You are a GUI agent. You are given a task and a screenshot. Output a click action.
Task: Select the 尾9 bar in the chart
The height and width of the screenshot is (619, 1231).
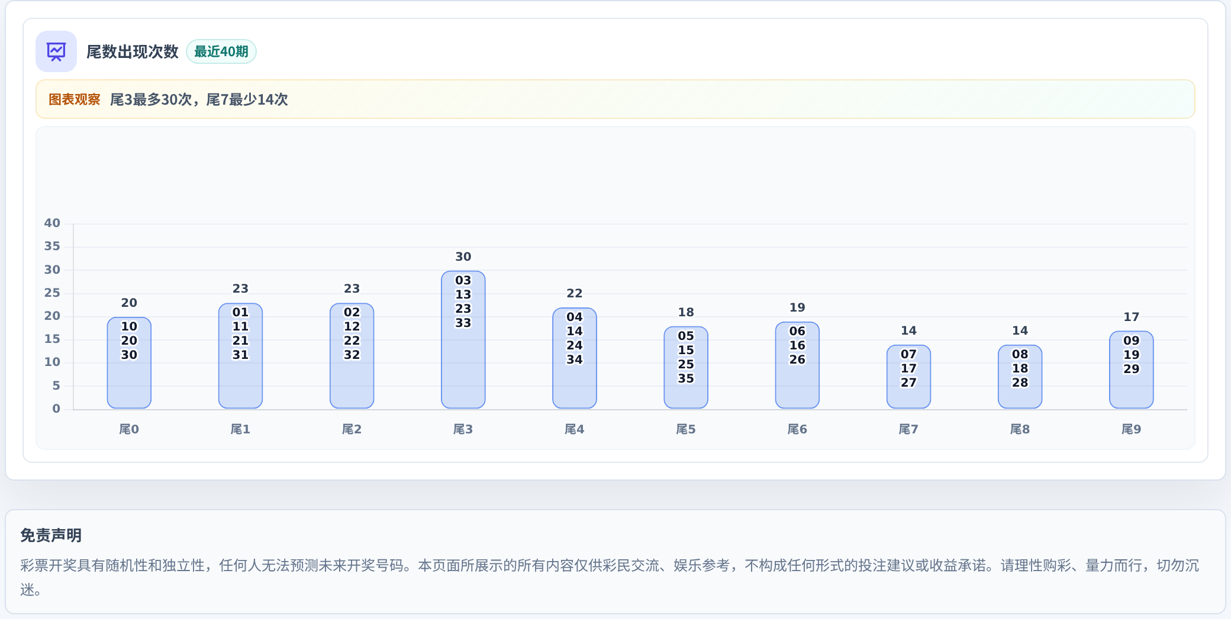point(1131,370)
